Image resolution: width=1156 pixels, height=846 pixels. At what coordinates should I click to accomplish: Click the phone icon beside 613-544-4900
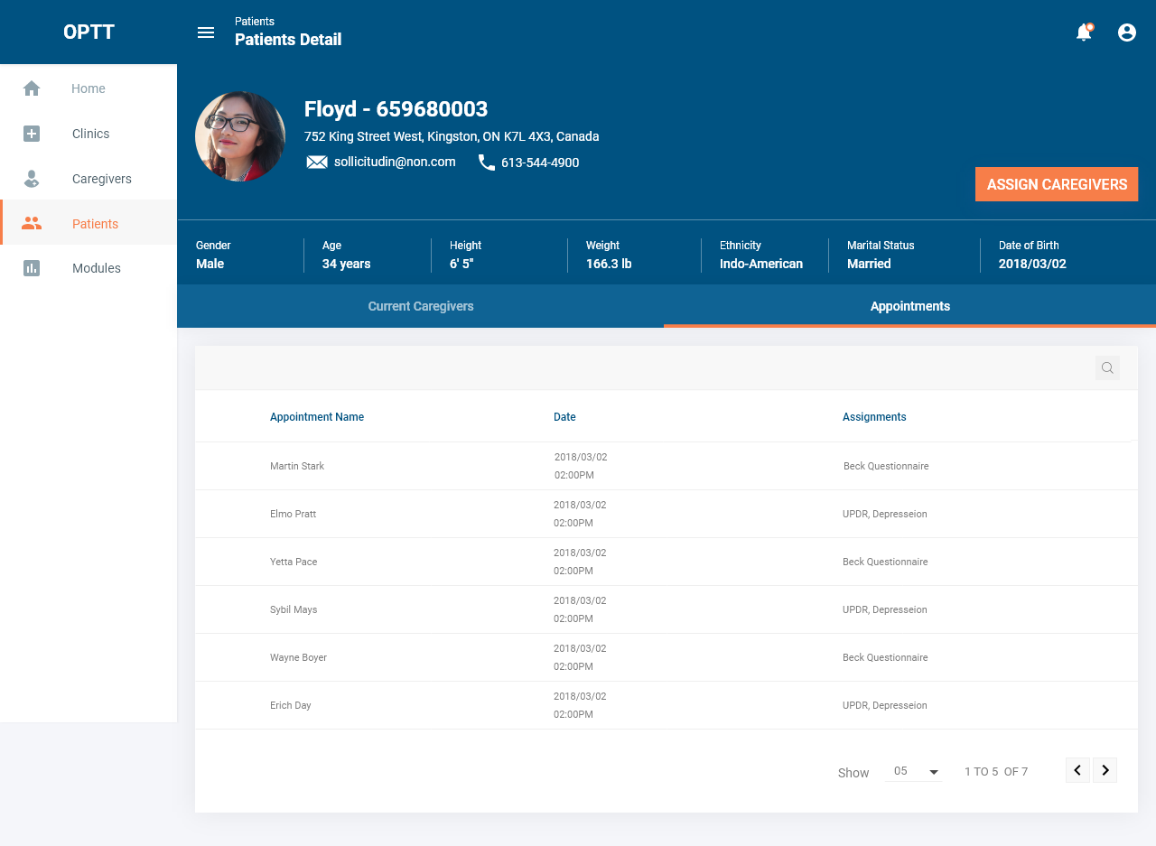[x=487, y=163]
